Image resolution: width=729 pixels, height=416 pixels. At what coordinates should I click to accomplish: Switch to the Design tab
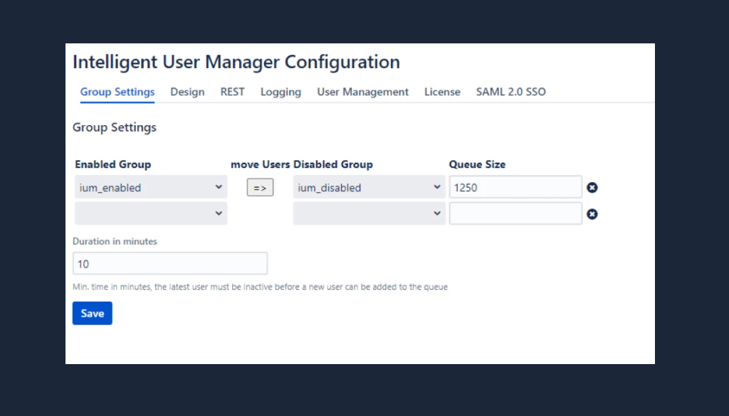pyautogui.click(x=187, y=92)
